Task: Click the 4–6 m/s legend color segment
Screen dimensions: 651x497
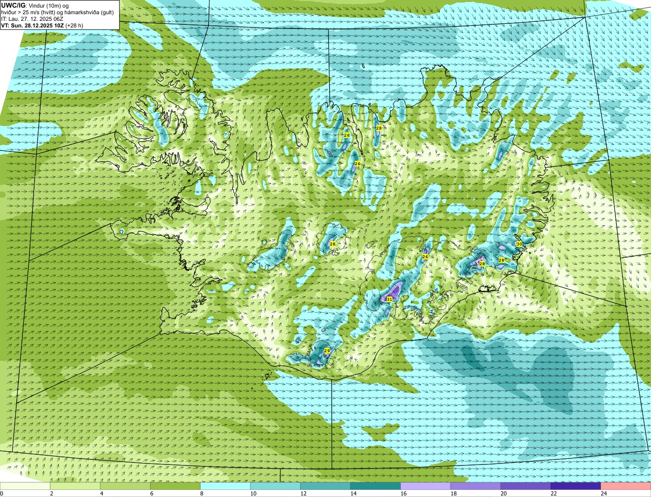Action: (126, 486)
